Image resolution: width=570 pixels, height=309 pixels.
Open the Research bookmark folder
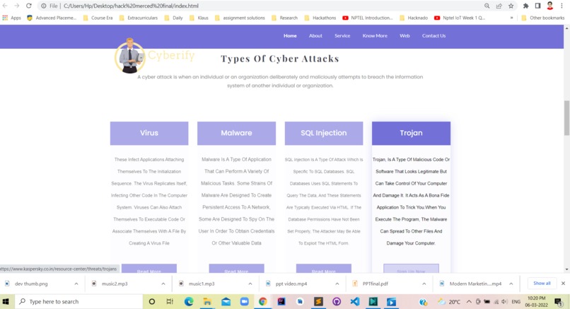(x=284, y=18)
